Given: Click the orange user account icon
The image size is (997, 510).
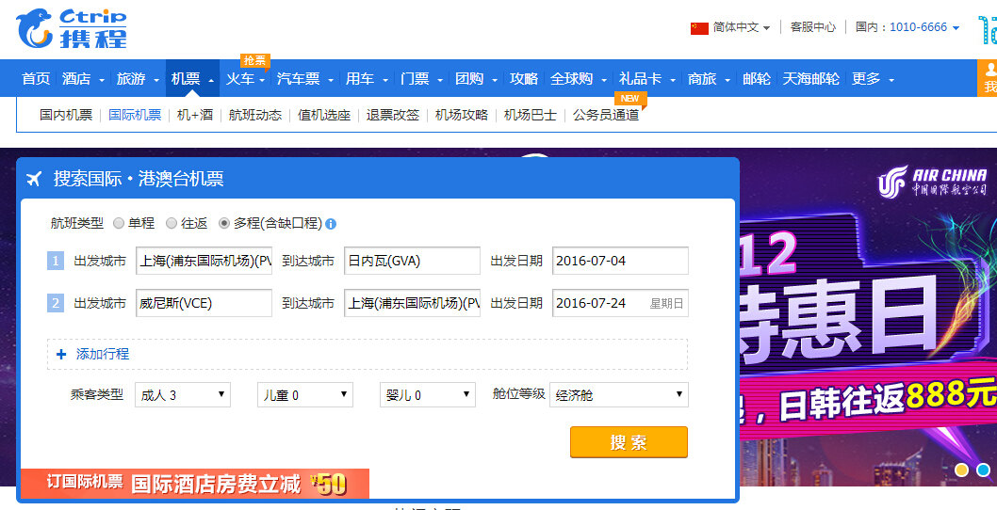Looking at the screenshot, I should pos(989,78).
